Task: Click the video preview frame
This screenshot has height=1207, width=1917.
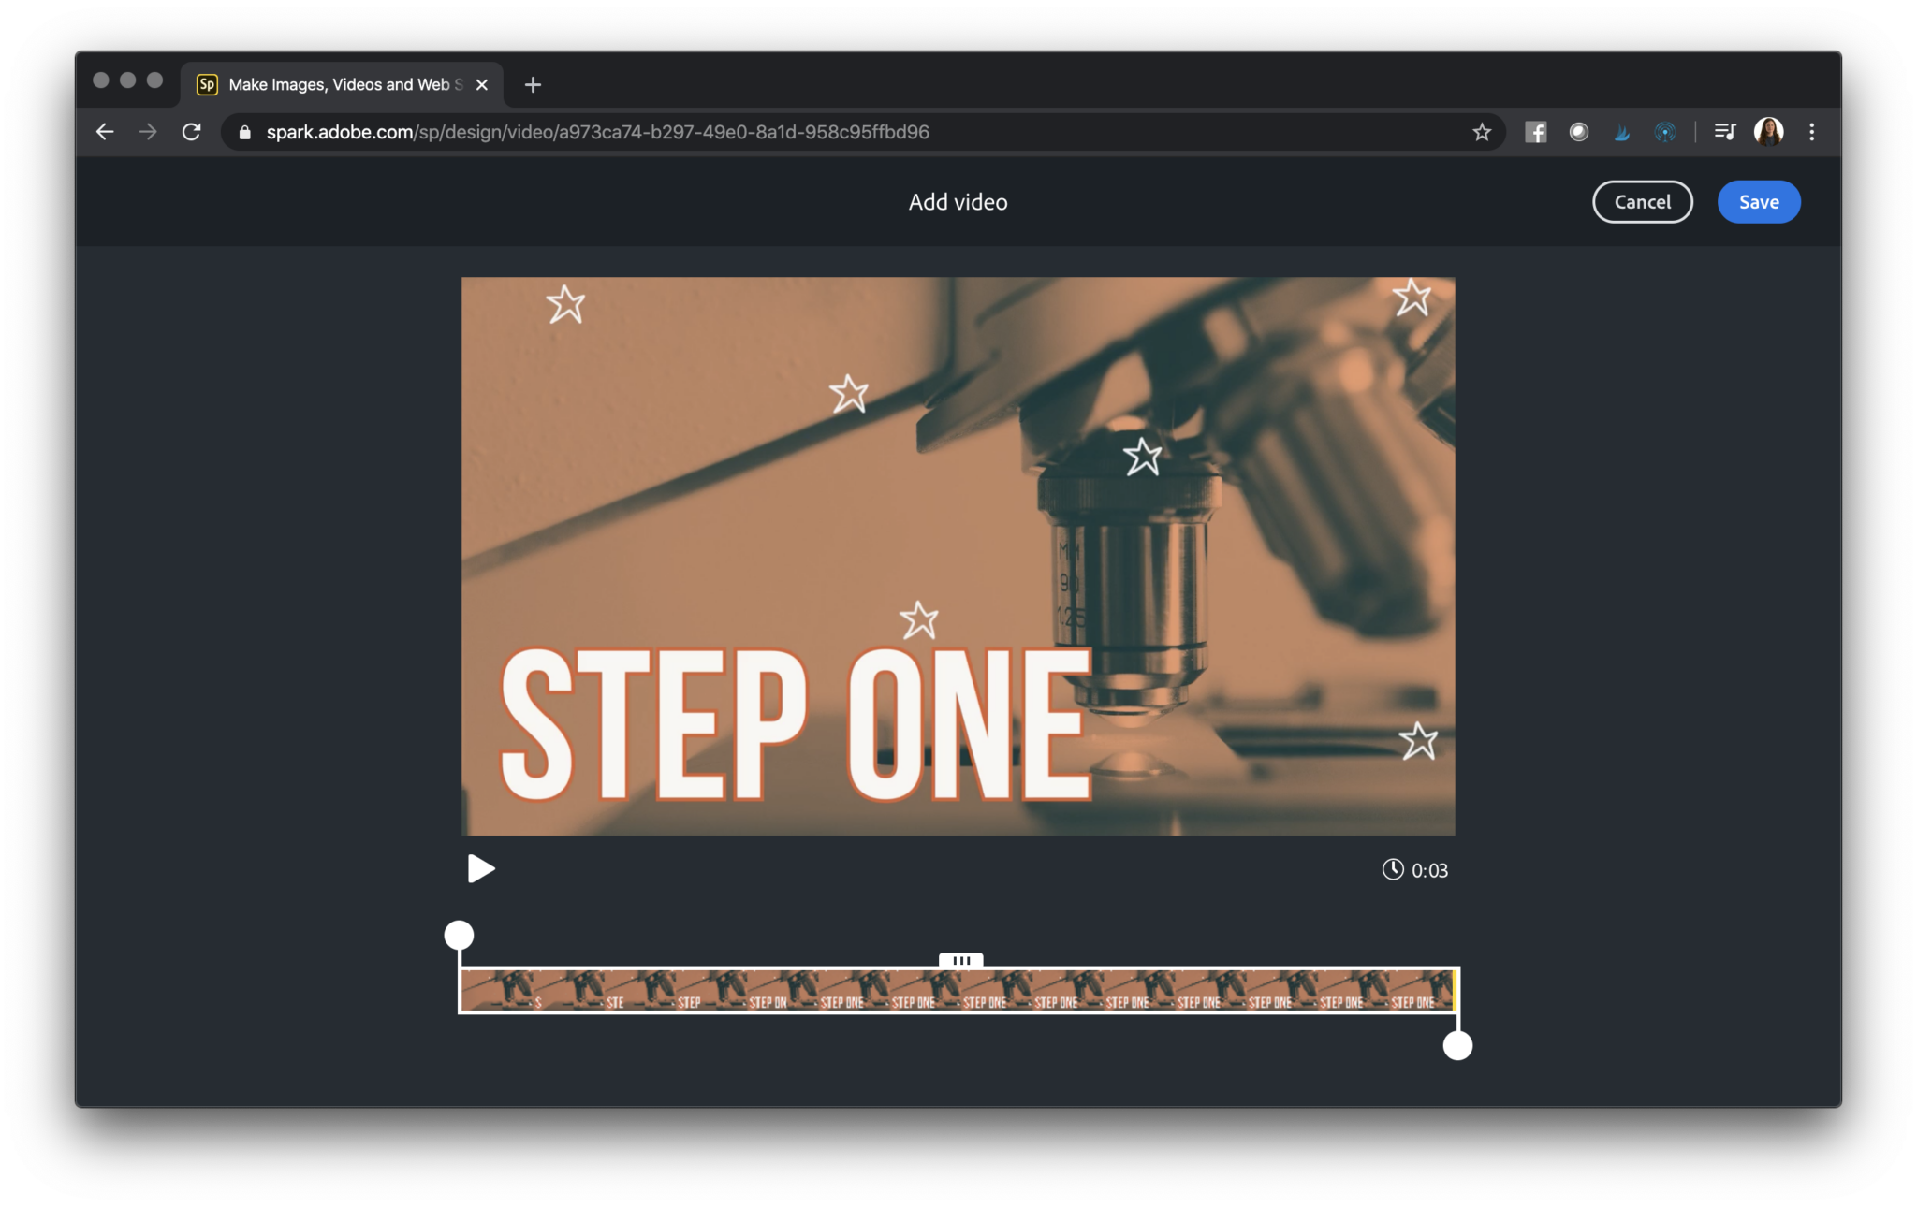Action: (x=958, y=556)
